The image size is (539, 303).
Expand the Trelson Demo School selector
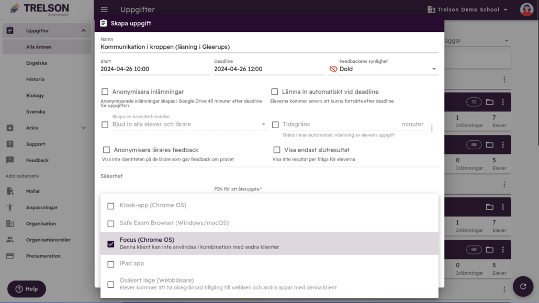coord(467,10)
